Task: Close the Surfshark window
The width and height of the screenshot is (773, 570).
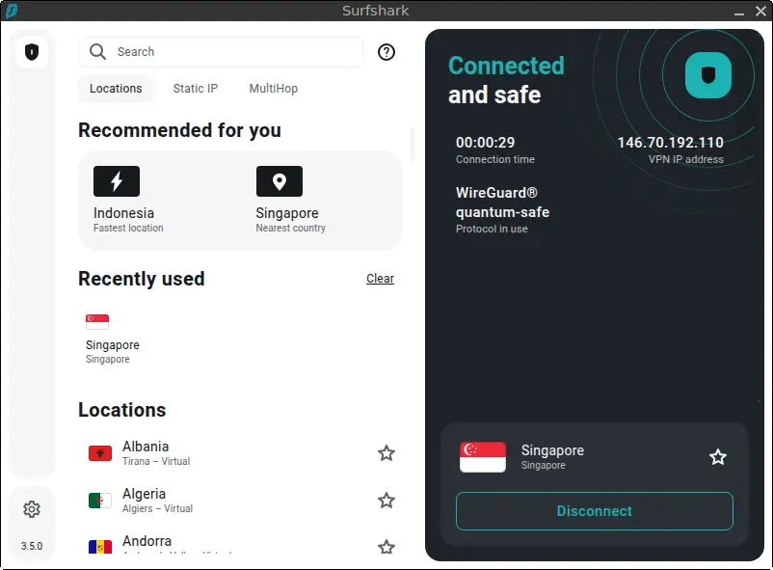Action: 760,11
